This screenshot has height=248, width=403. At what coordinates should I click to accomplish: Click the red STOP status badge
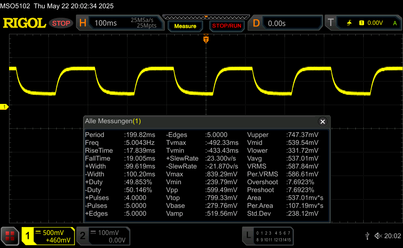click(x=61, y=23)
